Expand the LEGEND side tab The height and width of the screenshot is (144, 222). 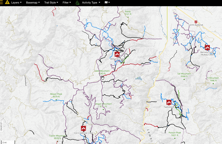tap(1, 126)
